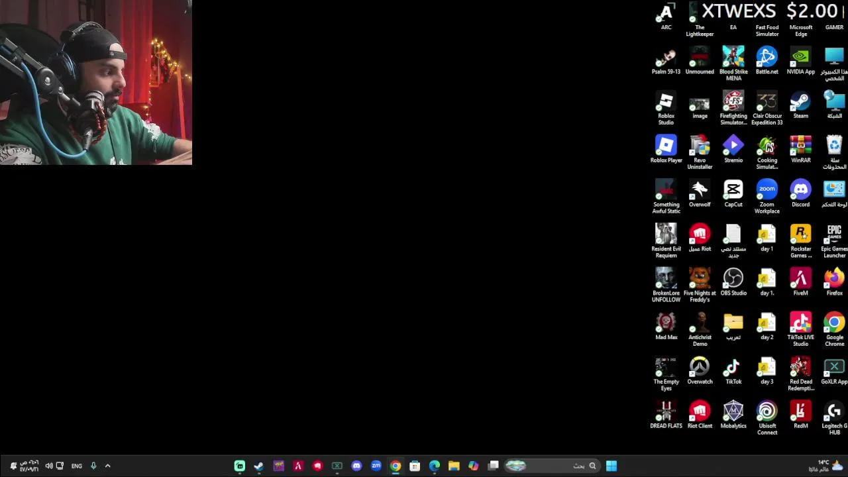Open Revo Uninstaller shortcut
Image resolution: width=848 pixels, height=477 pixels.
[x=700, y=152]
